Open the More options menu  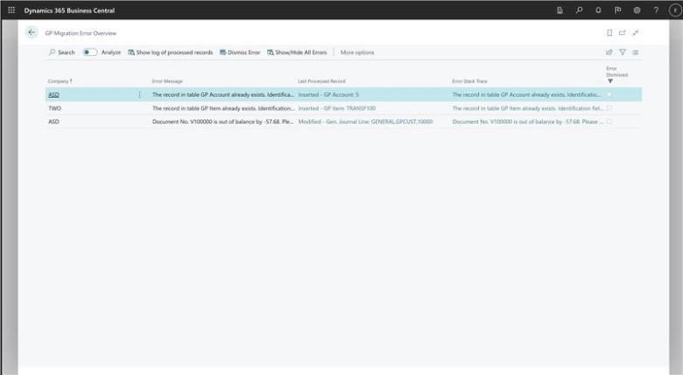357,52
